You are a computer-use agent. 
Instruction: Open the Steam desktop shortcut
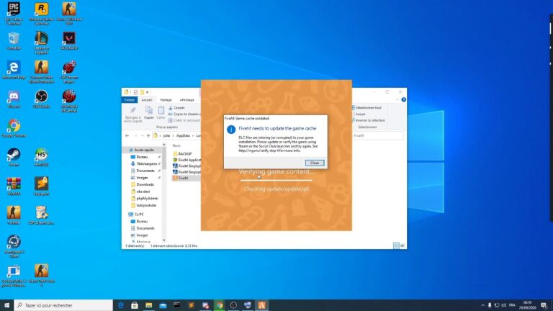coord(14,157)
